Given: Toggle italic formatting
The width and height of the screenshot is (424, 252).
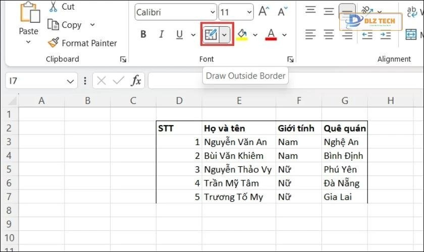Looking at the screenshot, I should tap(161, 34).
